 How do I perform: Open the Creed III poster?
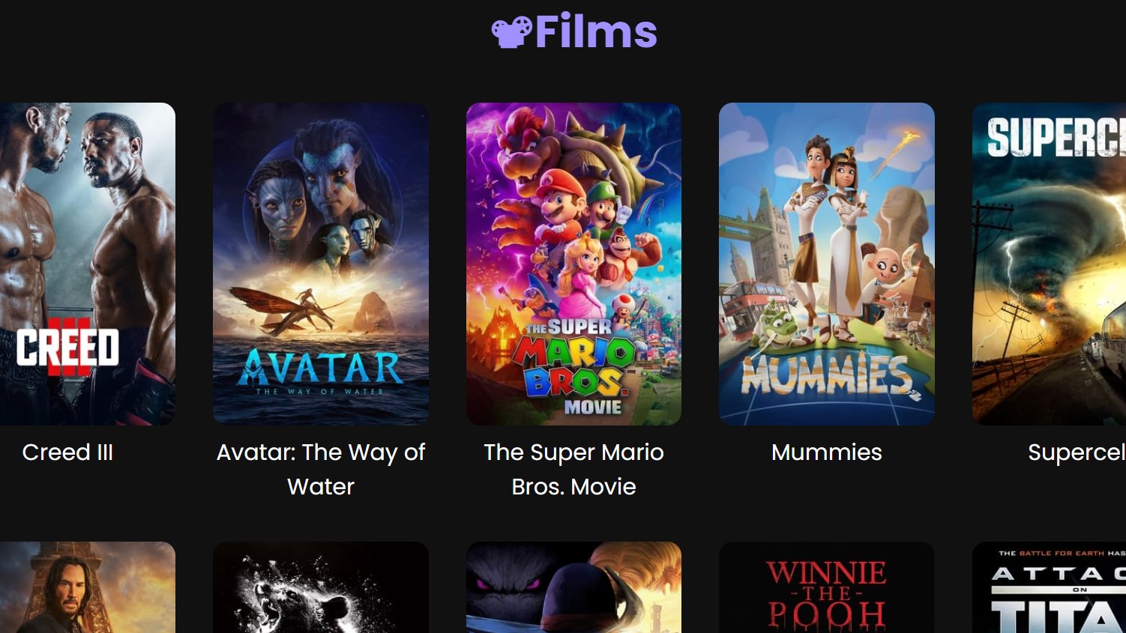tap(88, 264)
